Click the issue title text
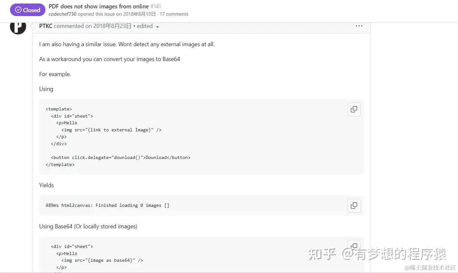458x273 pixels. click(99, 6)
